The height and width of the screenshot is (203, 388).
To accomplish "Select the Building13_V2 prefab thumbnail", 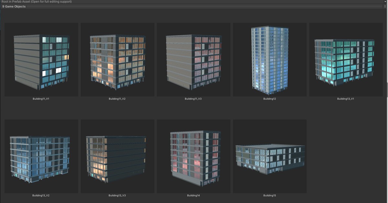I will (41, 156).
